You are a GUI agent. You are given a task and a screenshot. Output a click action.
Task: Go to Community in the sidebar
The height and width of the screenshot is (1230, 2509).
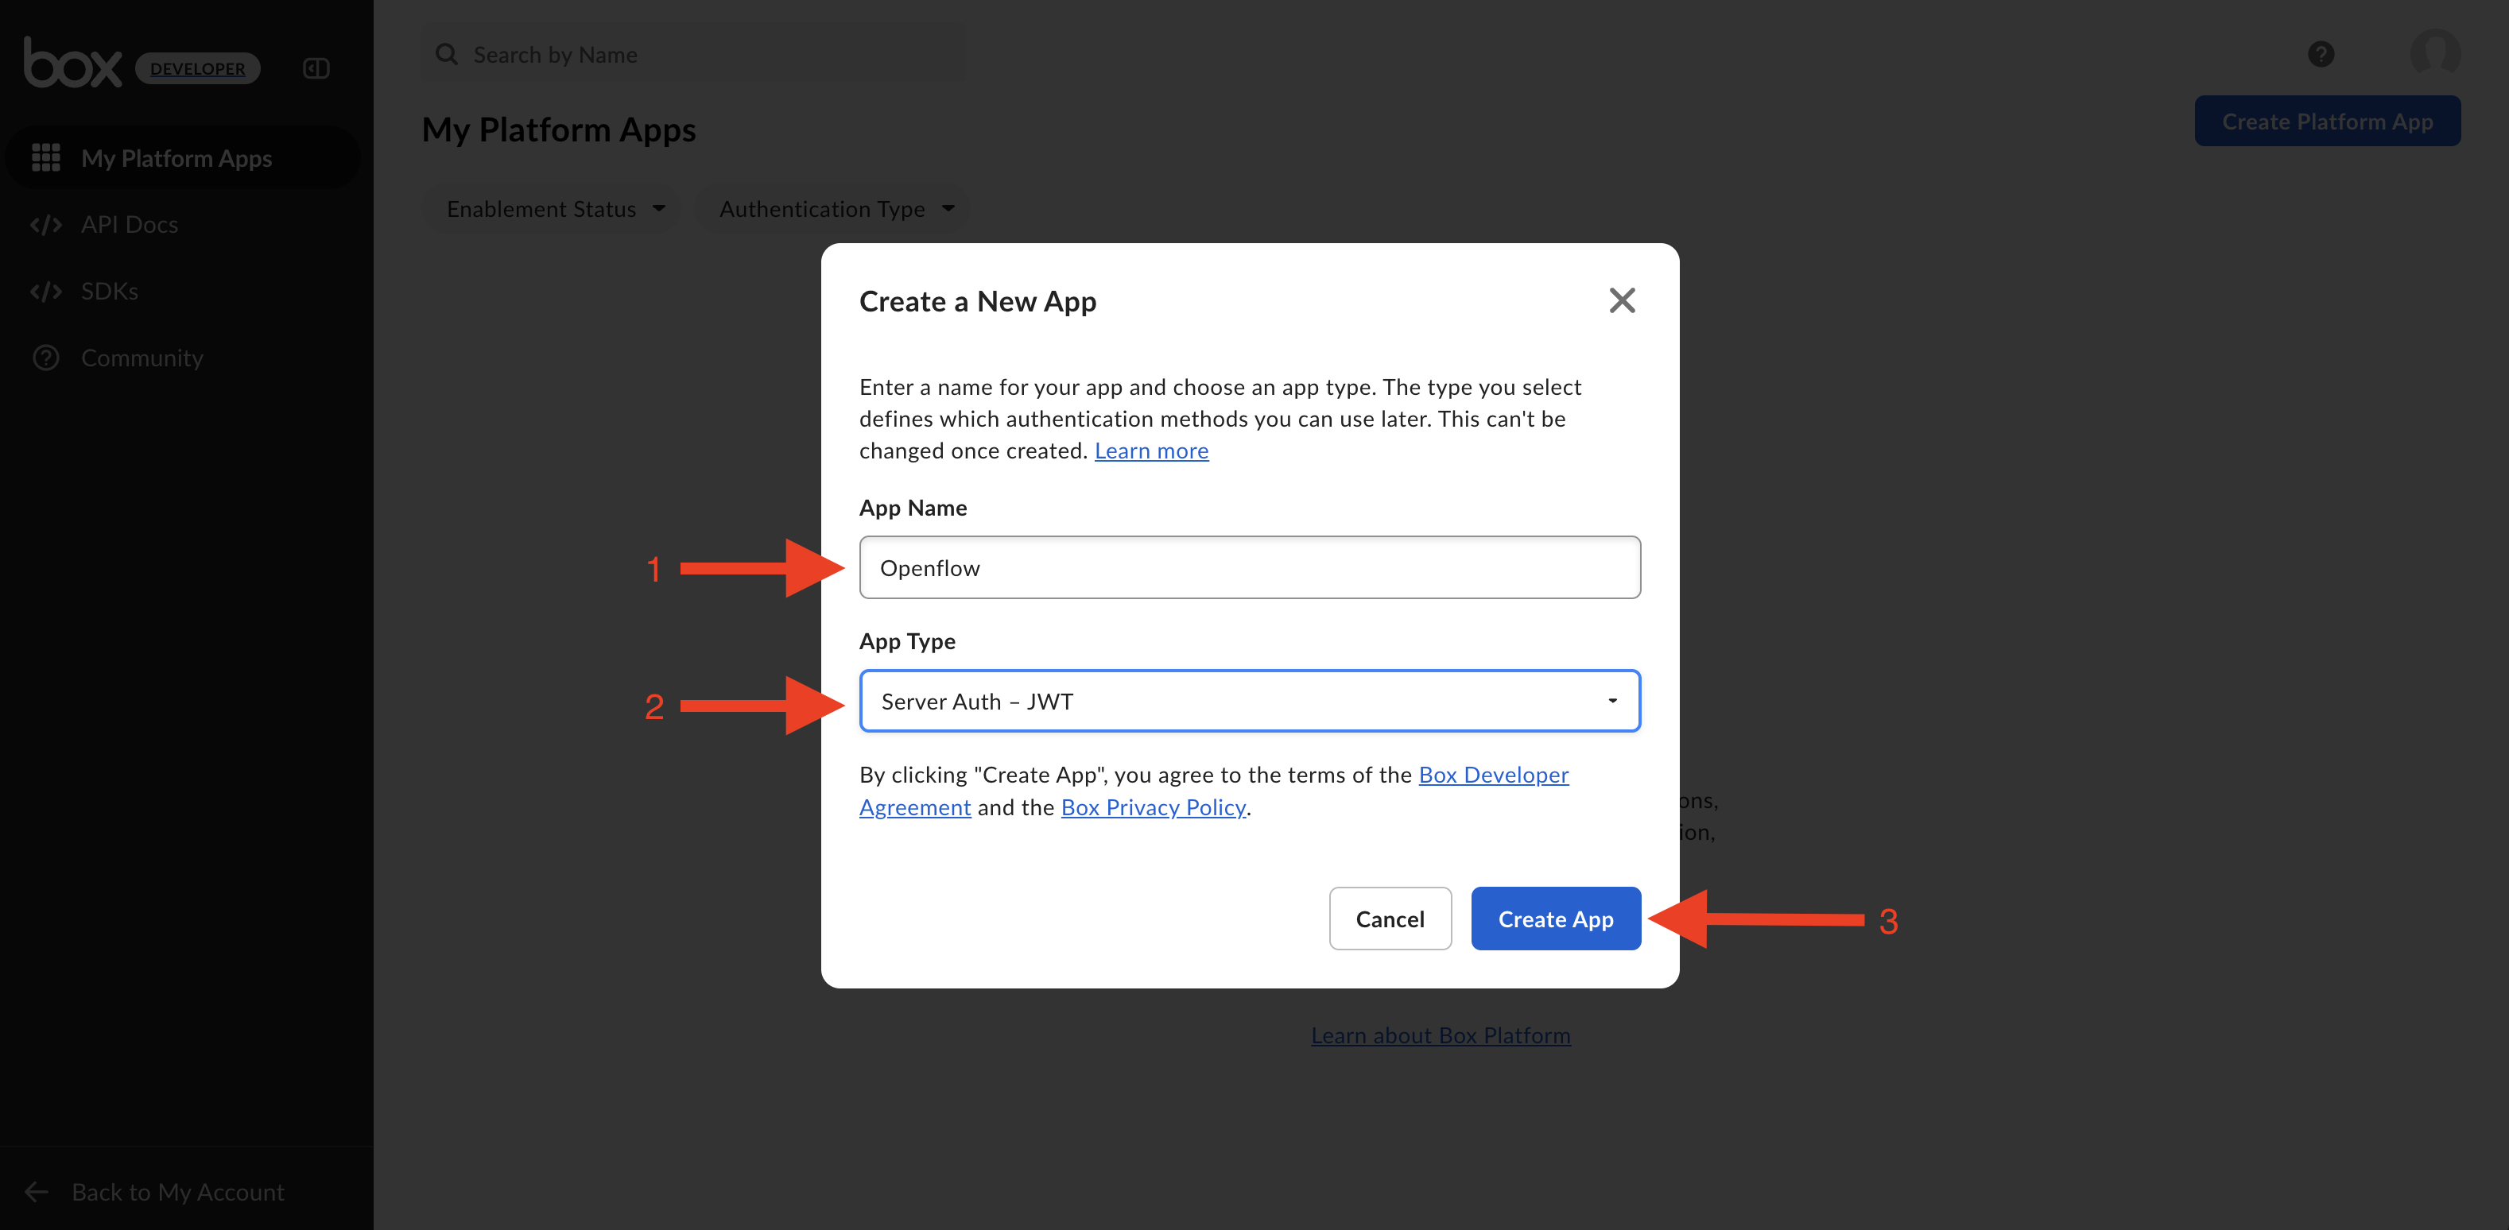click(142, 358)
